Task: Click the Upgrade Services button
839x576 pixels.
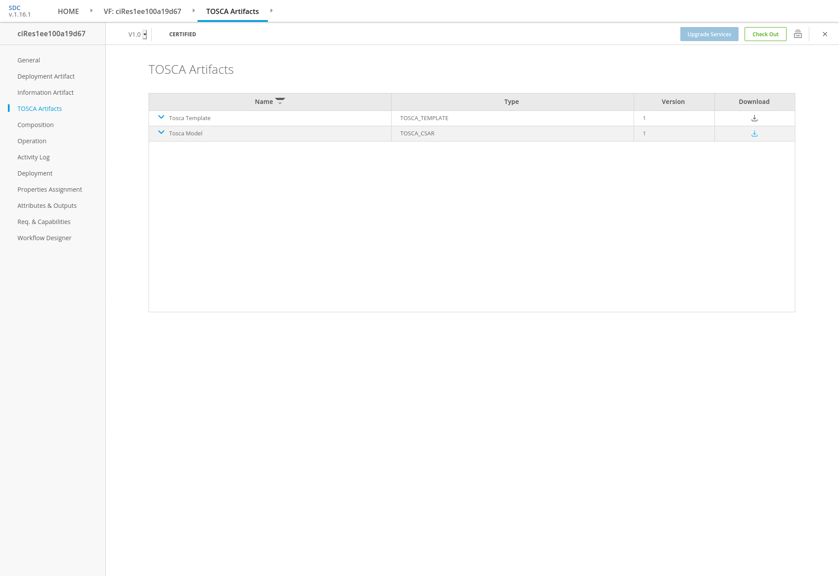Action: [x=709, y=34]
